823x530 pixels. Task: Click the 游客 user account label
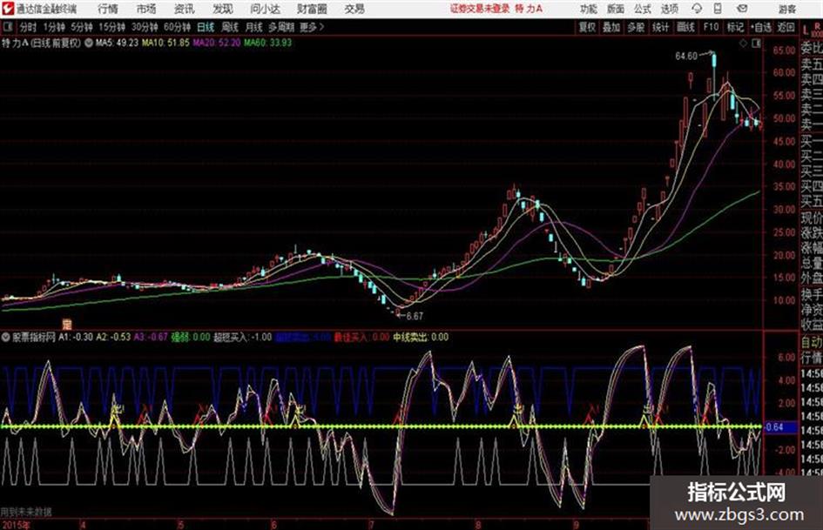click(786, 9)
